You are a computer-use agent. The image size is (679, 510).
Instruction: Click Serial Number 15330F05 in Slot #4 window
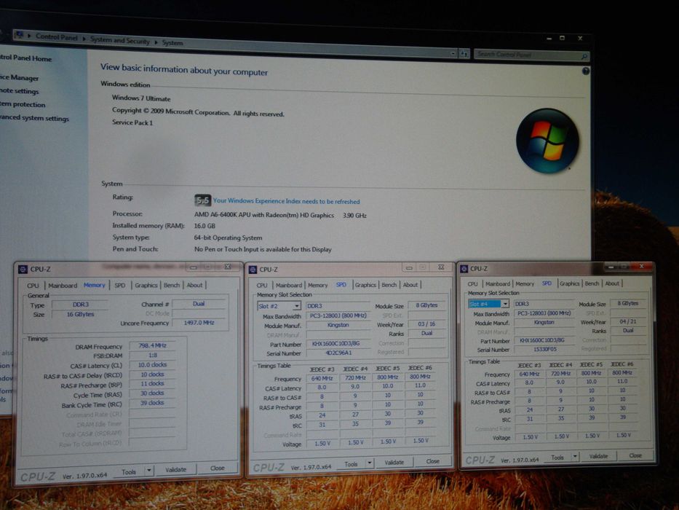tap(544, 349)
